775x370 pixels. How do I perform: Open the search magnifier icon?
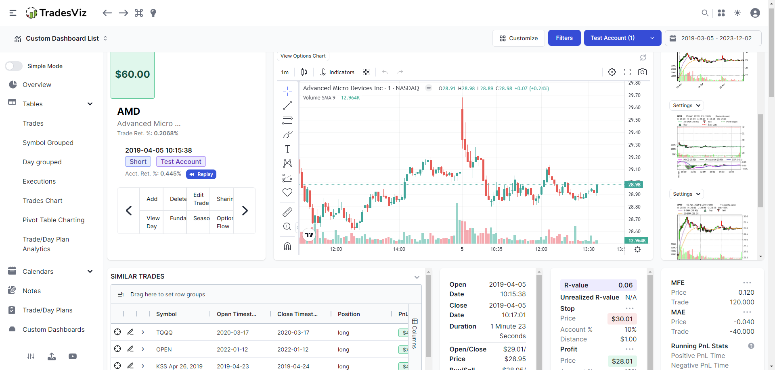pos(705,13)
